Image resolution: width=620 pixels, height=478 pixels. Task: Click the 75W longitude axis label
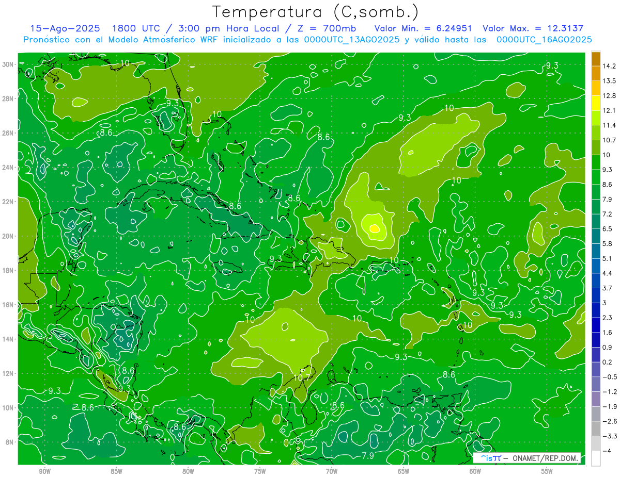260,472
